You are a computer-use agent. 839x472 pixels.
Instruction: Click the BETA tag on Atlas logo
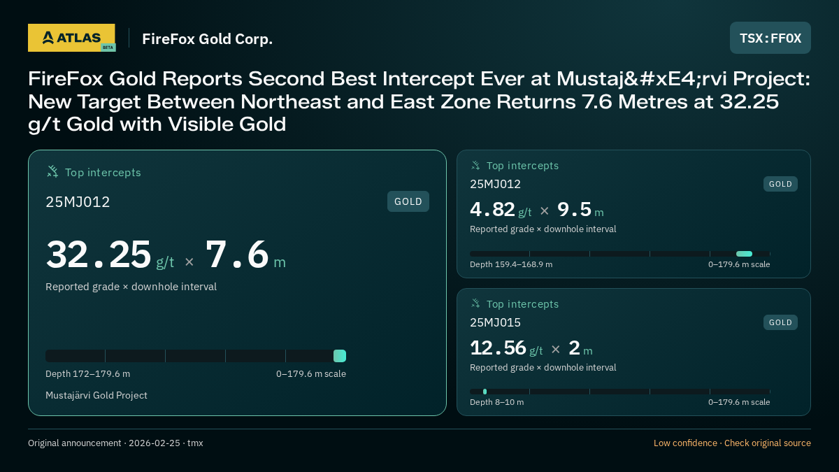[108, 47]
